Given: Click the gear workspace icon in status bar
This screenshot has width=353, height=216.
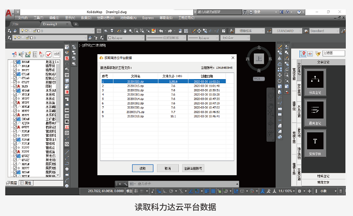Looking at the screenshot, I should coord(299,191).
